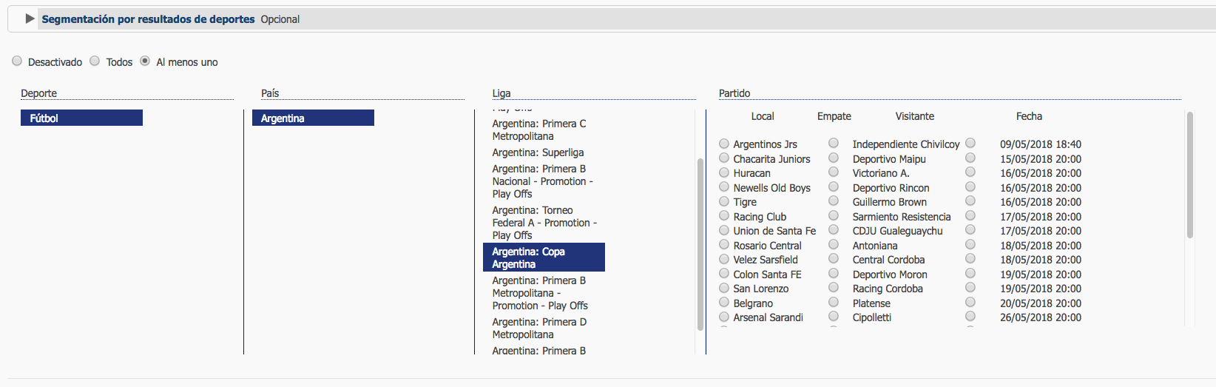
Task: Choose visitor win for Platense match
Action: (970, 302)
